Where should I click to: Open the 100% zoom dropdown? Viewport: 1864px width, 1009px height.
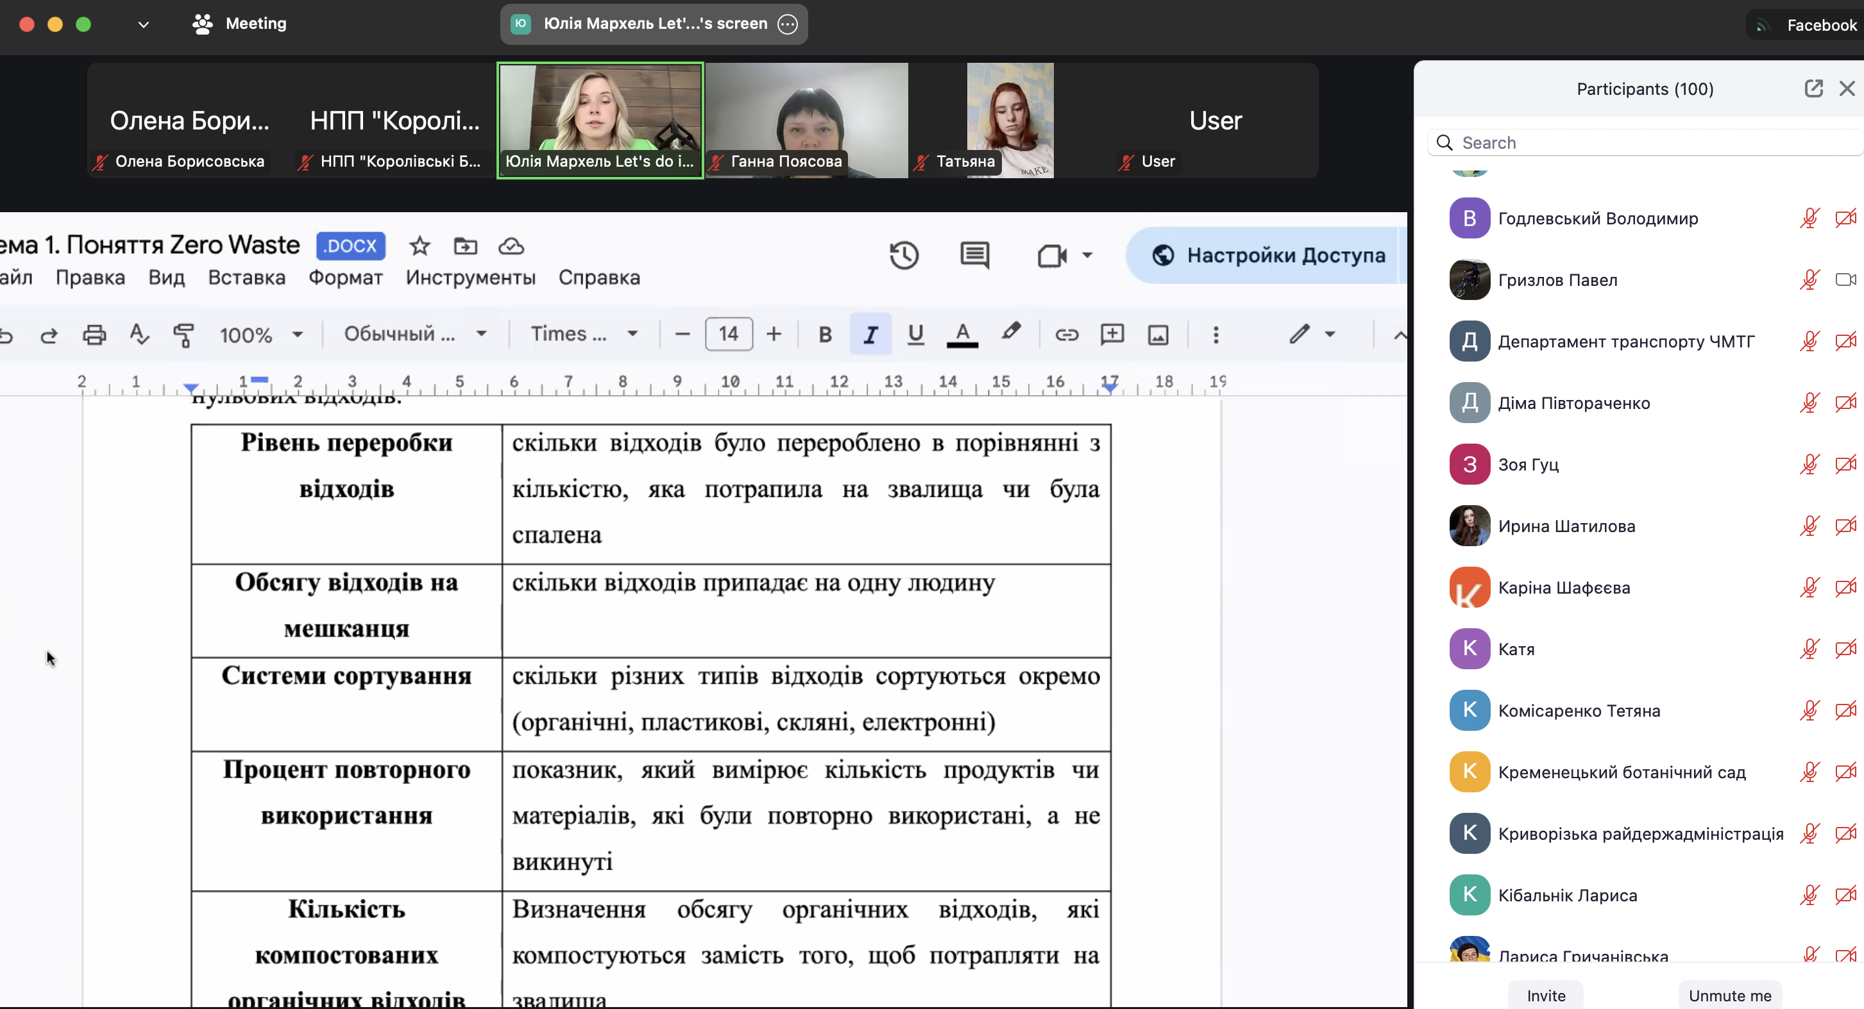(260, 335)
